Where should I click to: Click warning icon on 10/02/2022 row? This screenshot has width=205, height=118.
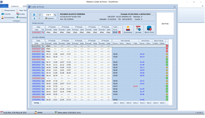pyautogui.click(x=167, y=70)
